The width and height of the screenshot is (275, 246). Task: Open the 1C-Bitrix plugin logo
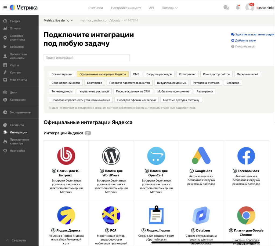point(66,156)
